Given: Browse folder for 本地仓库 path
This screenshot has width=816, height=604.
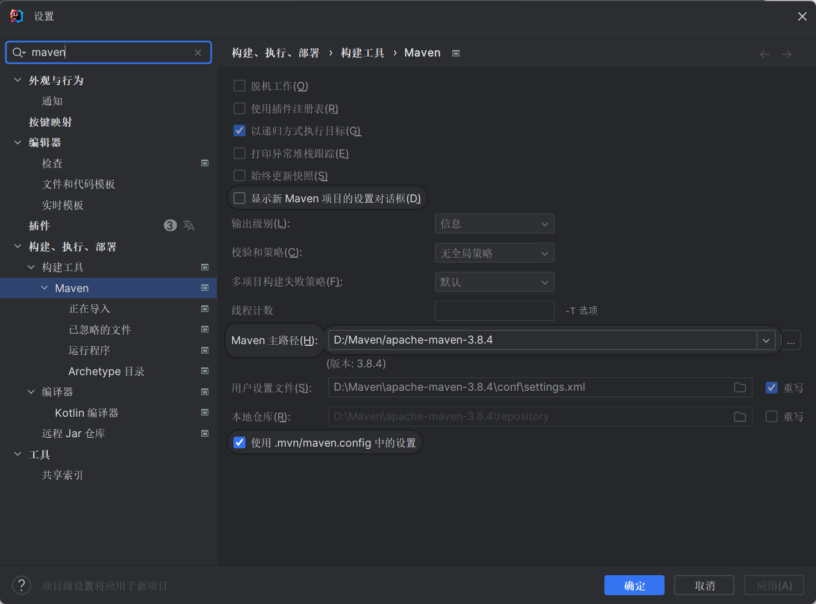Looking at the screenshot, I should [740, 417].
